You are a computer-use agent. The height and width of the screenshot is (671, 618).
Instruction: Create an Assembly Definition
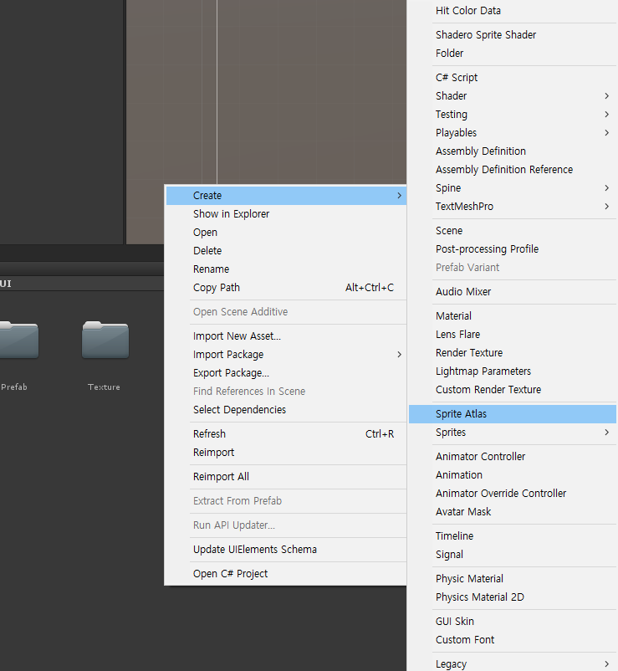click(513, 151)
